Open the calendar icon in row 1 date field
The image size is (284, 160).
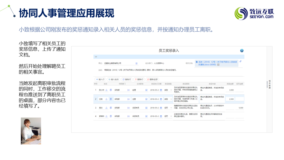(161, 90)
